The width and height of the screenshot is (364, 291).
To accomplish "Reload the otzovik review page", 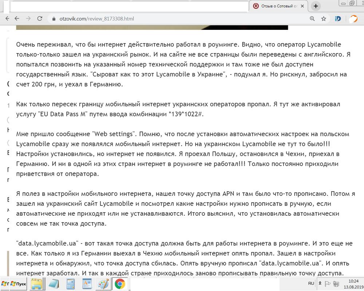I will pyautogui.click(x=40, y=19).
